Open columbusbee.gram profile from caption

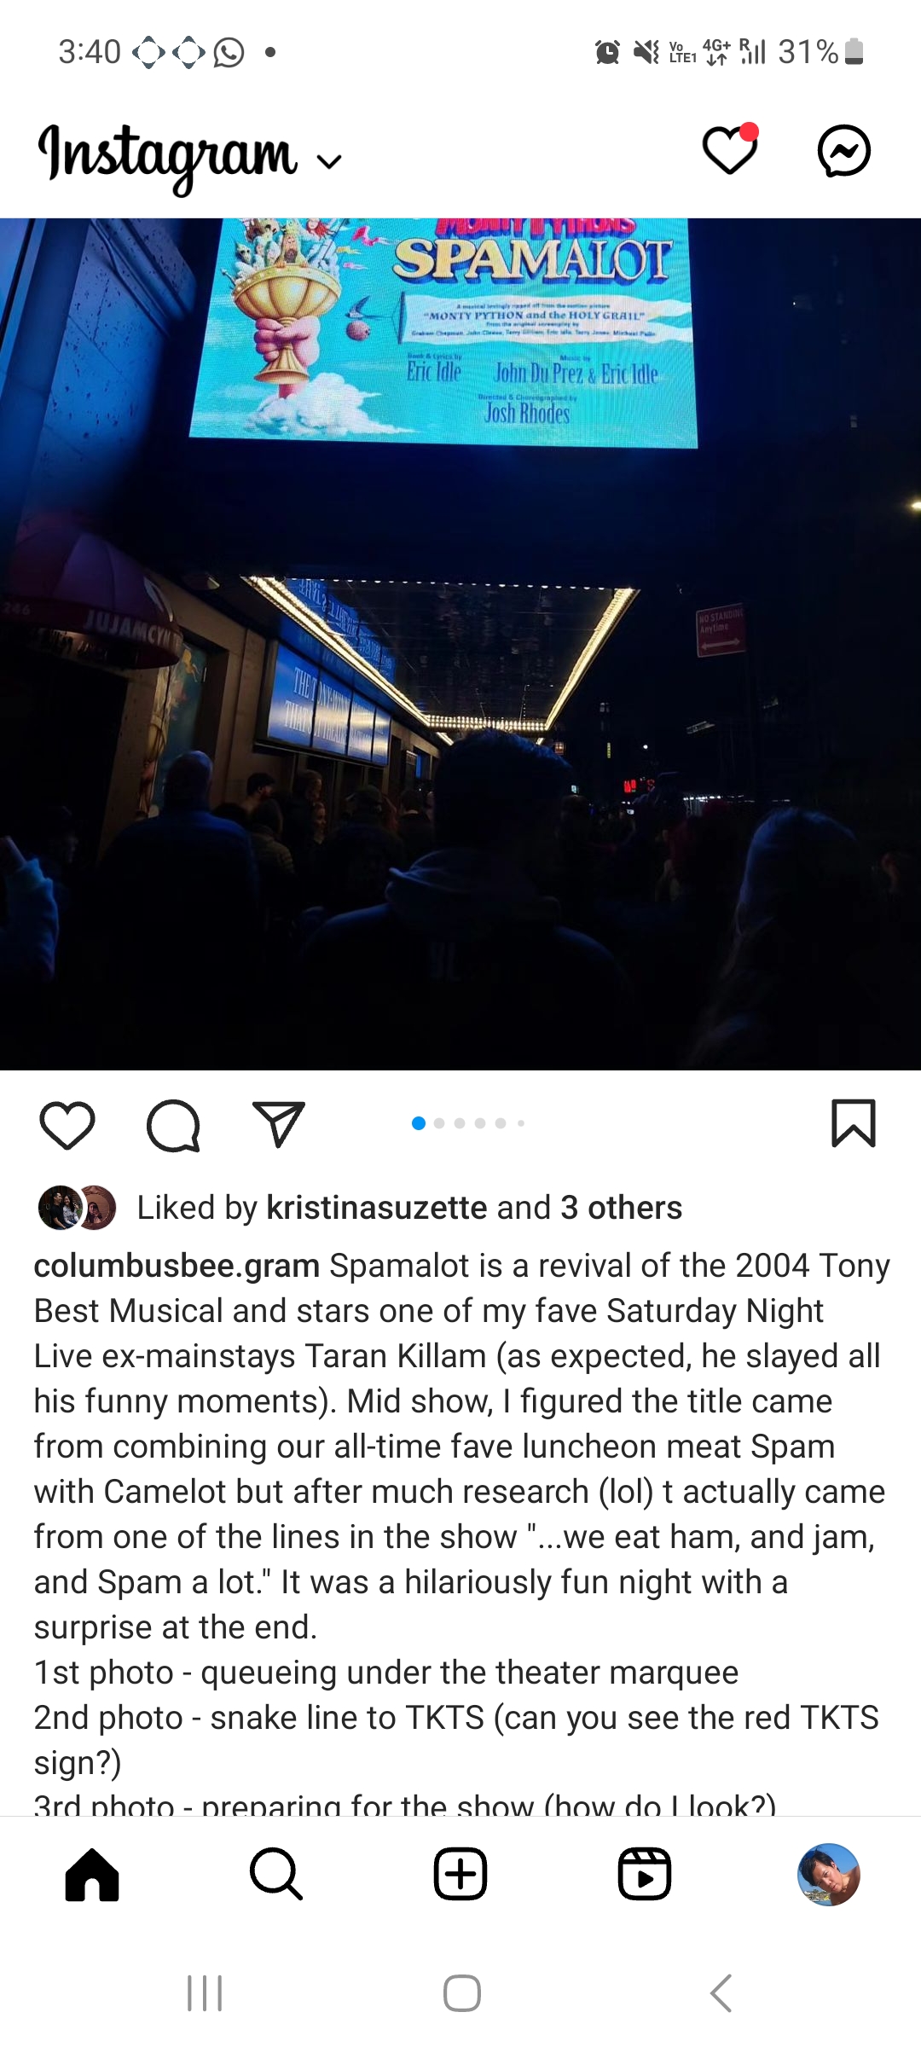[177, 1266]
